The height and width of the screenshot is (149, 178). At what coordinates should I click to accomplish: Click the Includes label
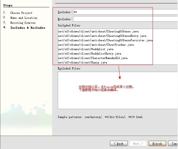pos(65,12)
